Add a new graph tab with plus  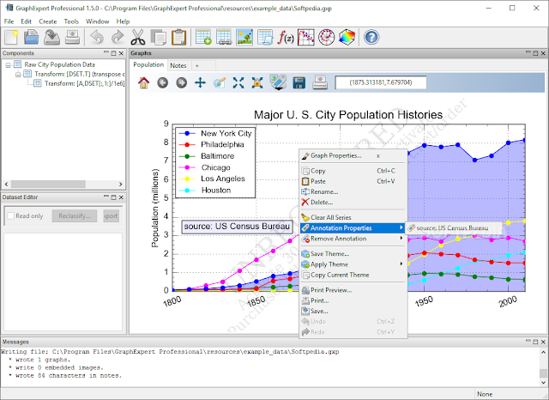pos(197,65)
